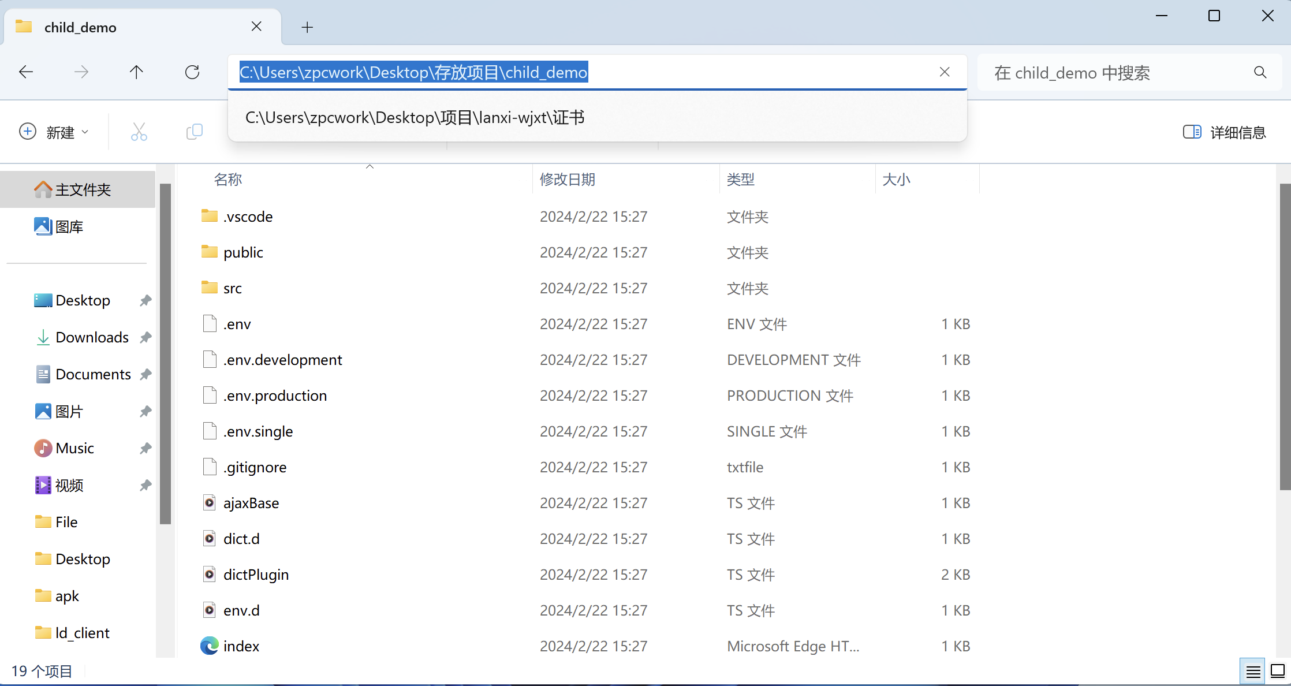1291x686 pixels.
Task: Sort files by 名称 column header
Action: click(228, 180)
